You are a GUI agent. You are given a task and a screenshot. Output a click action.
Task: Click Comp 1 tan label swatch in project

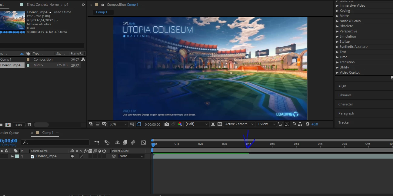pyautogui.click(x=28, y=60)
